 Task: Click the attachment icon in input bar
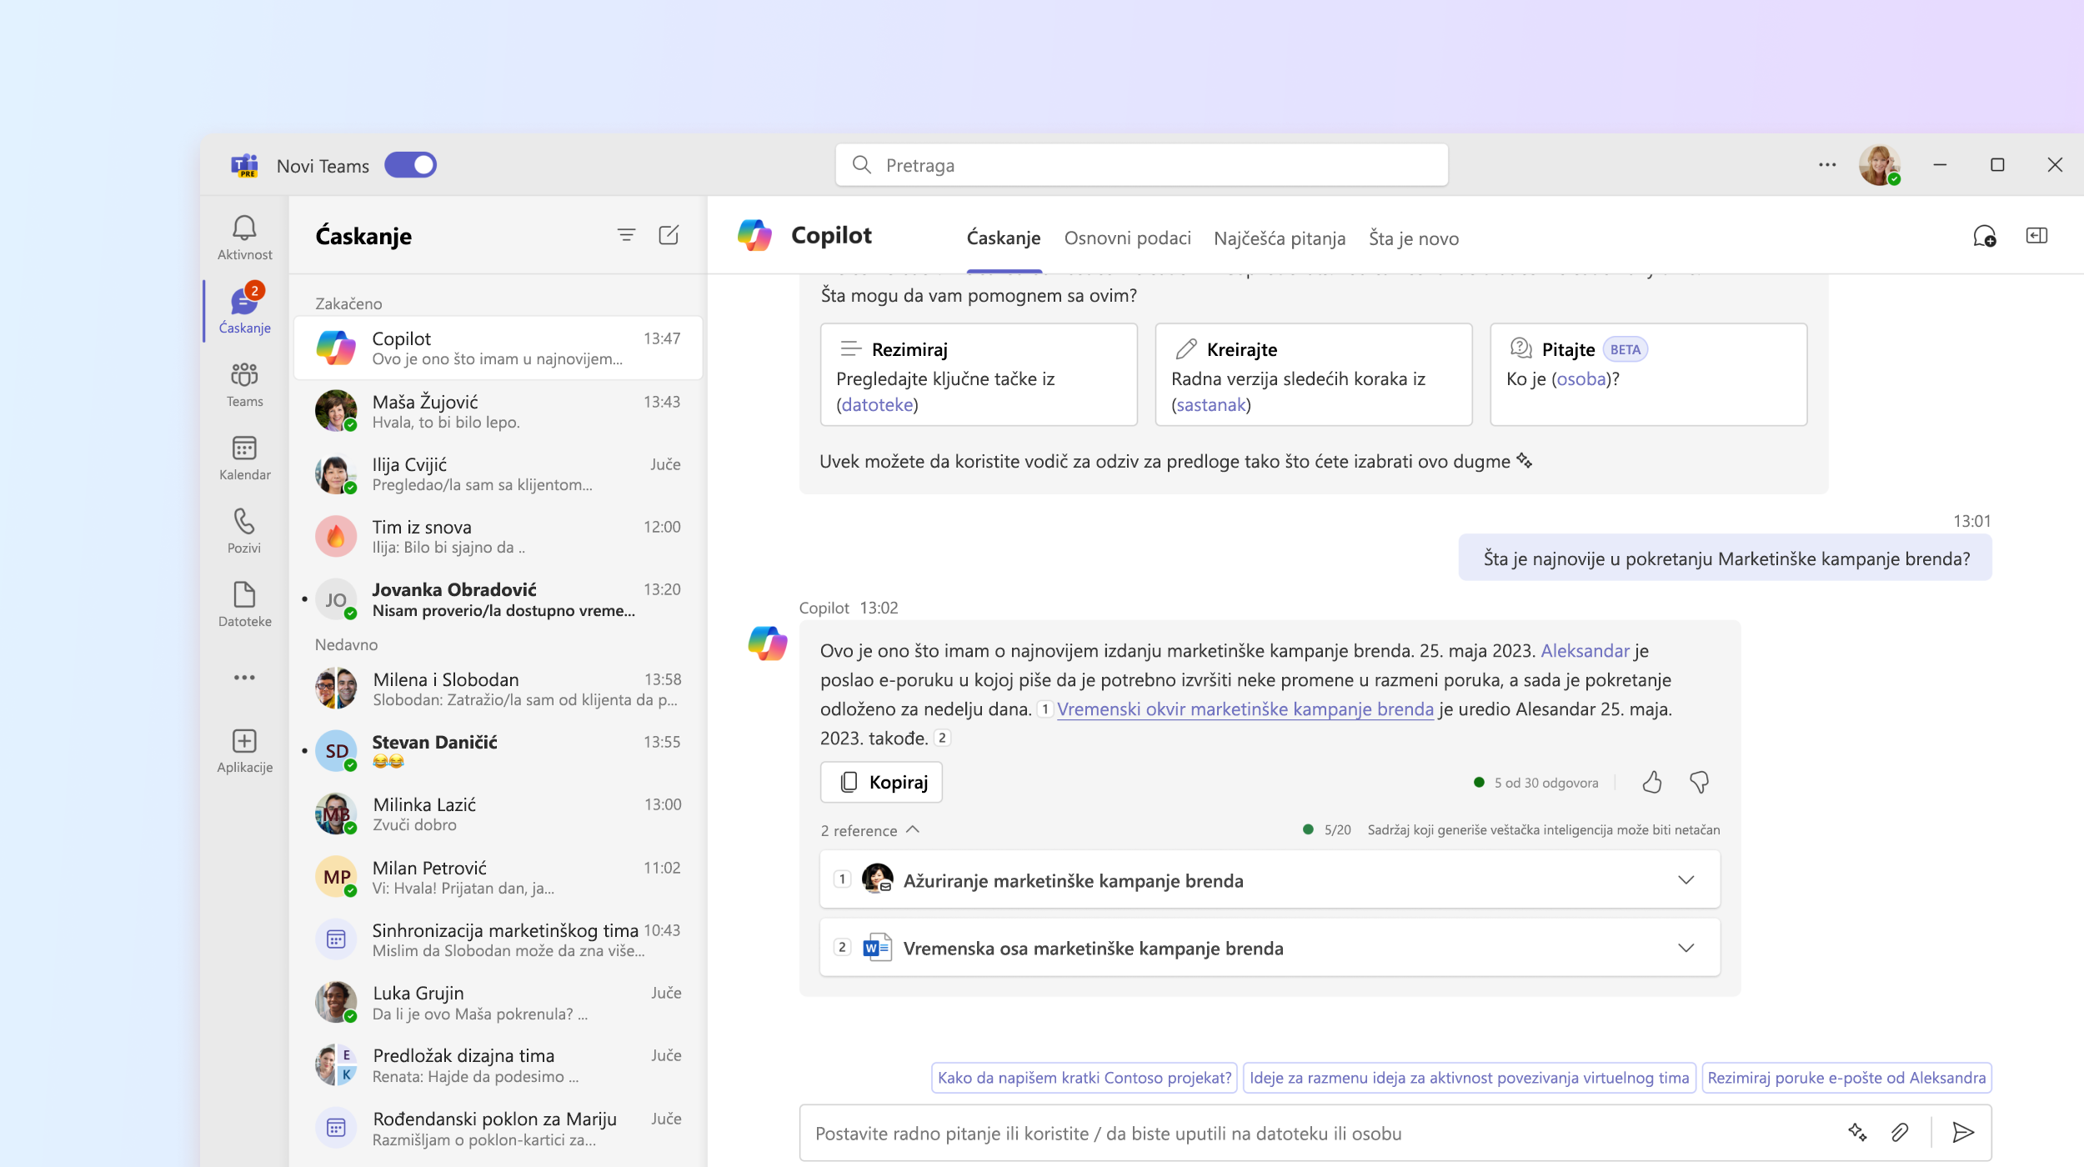pyautogui.click(x=1900, y=1133)
